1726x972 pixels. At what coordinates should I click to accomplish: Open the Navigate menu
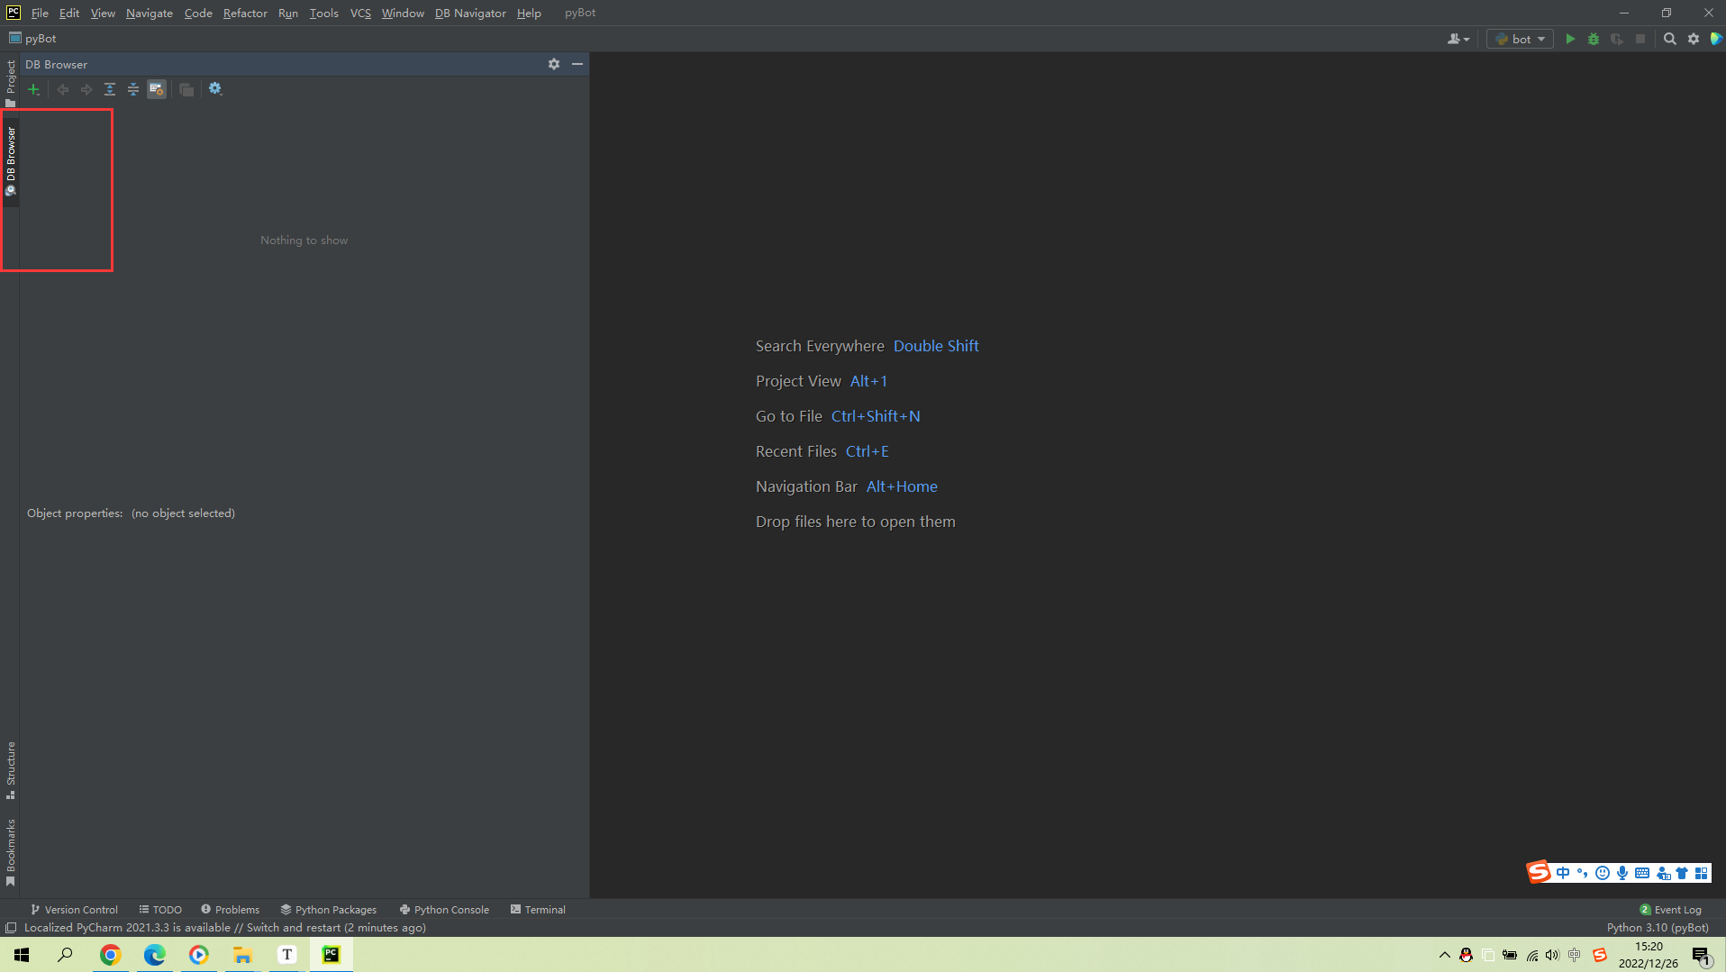(x=150, y=13)
